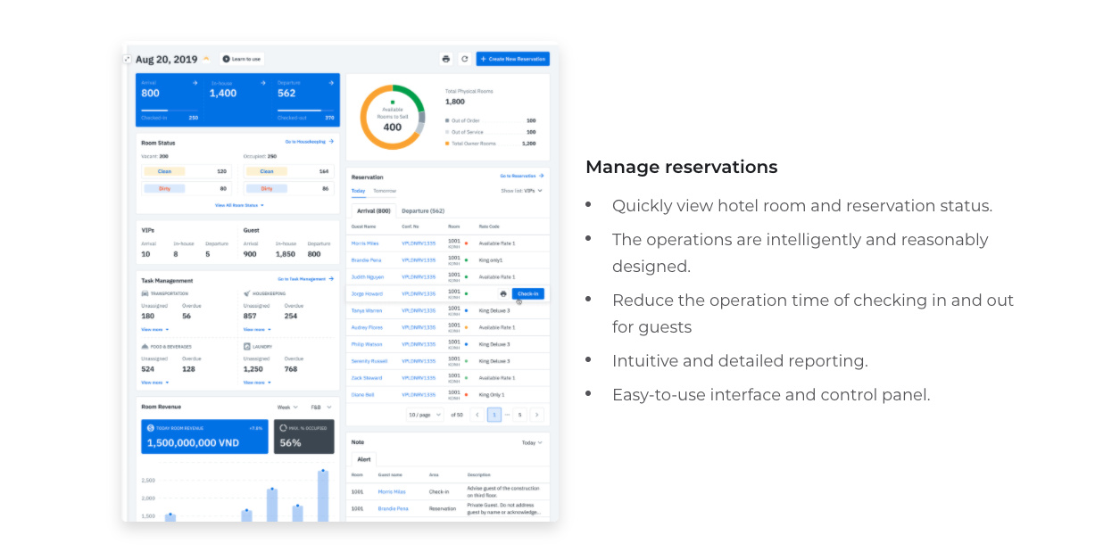The height and width of the screenshot is (560, 1120).
Task: Click the refresh icon in the top toolbar
Action: click(x=464, y=59)
